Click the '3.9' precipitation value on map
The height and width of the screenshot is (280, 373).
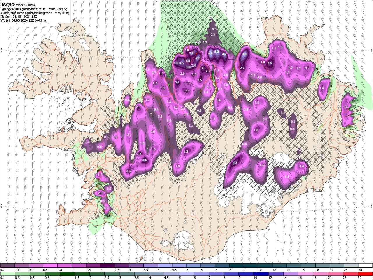point(197,58)
